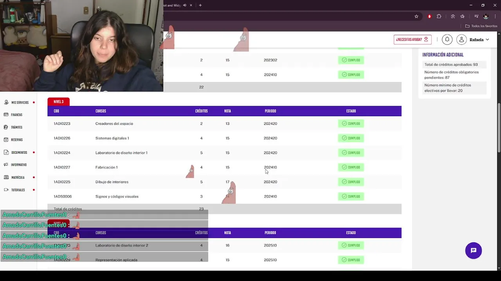Click the page vertical scrollbar thumb
This screenshot has height=281, width=501.
click(499, 128)
